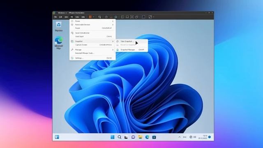The height and width of the screenshot is (148, 263).
Task: Choose Pause in the VM menu
Action: click(x=92, y=28)
